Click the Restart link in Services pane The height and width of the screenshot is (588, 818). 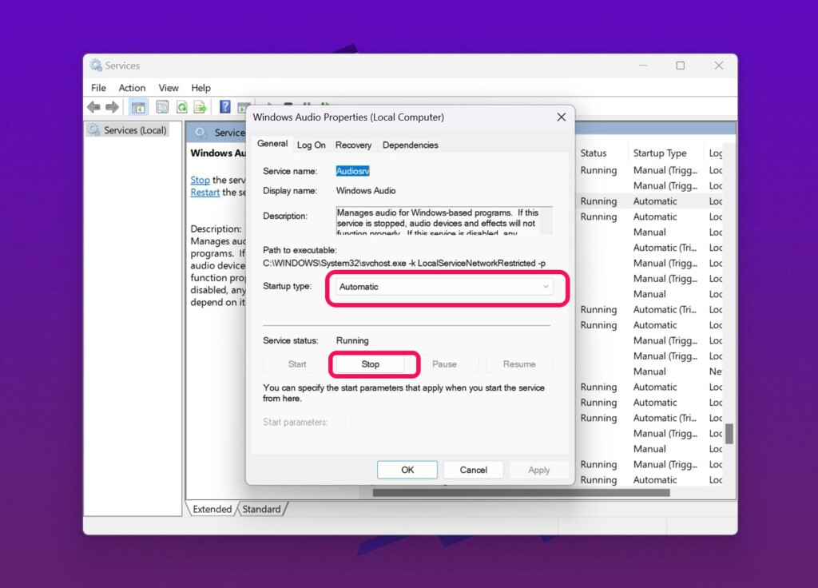click(x=205, y=193)
